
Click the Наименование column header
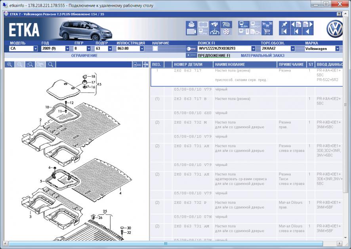pyautogui.click(x=245, y=65)
